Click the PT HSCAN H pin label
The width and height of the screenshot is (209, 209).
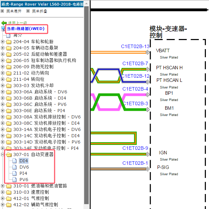point(169,68)
